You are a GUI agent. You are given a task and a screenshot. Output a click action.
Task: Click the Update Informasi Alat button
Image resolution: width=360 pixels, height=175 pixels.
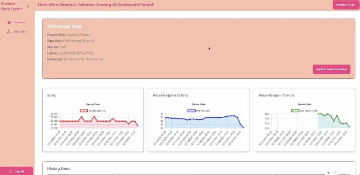(x=331, y=69)
